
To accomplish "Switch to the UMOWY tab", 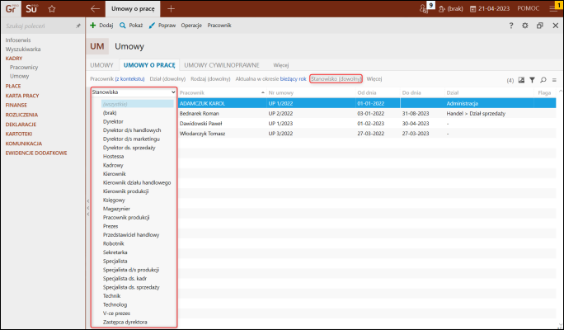I will 101,65.
